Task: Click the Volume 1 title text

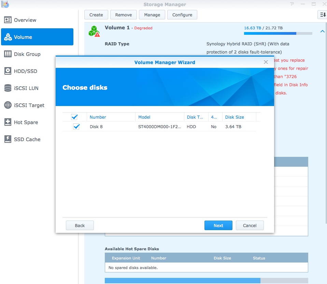Action: tap(117, 28)
